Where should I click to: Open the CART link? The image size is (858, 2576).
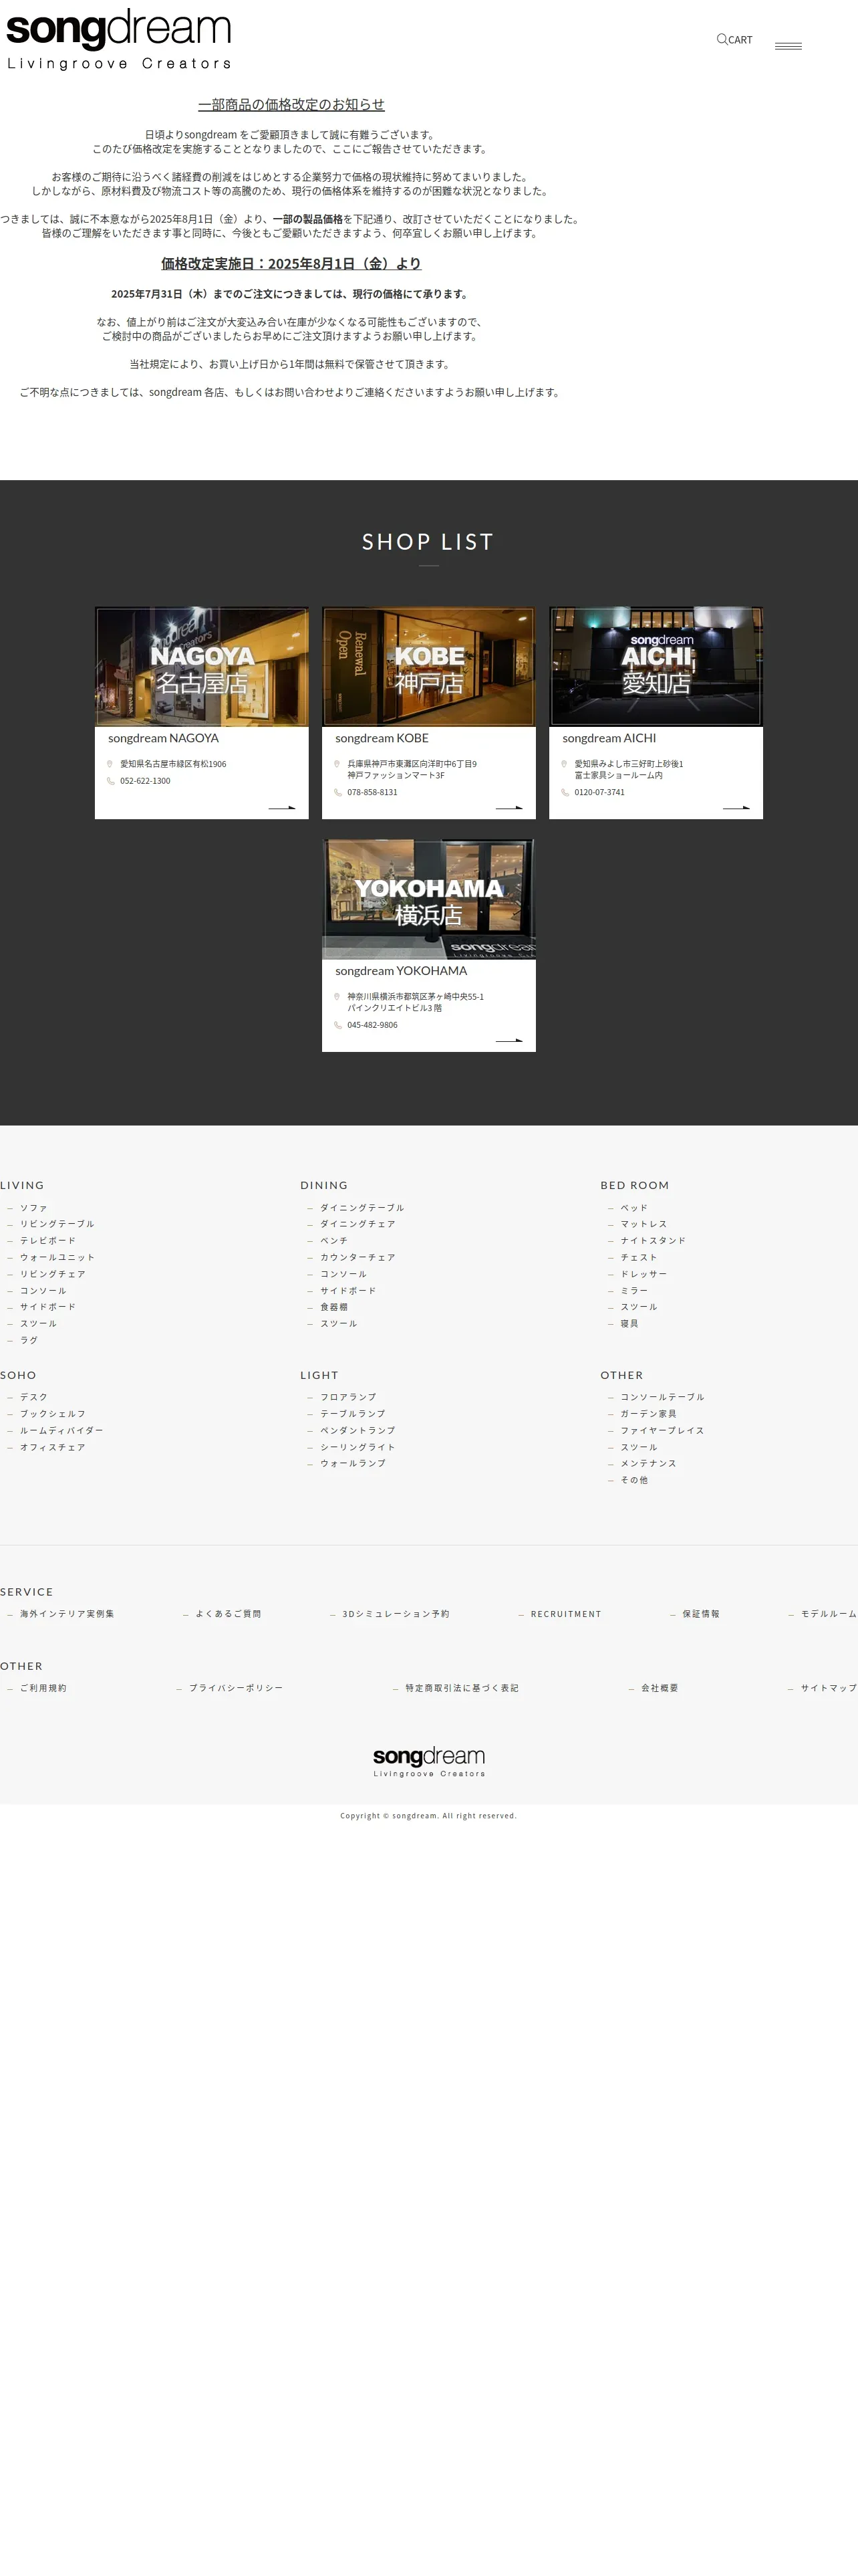[x=740, y=40]
